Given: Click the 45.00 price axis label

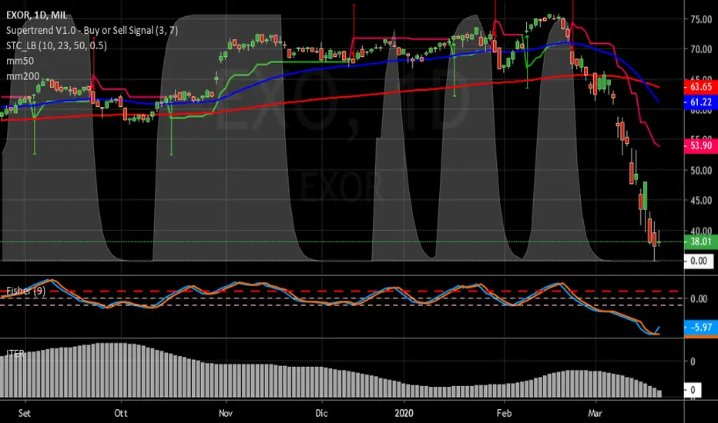Looking at the screenshot, I should click(x=701, y=200).
